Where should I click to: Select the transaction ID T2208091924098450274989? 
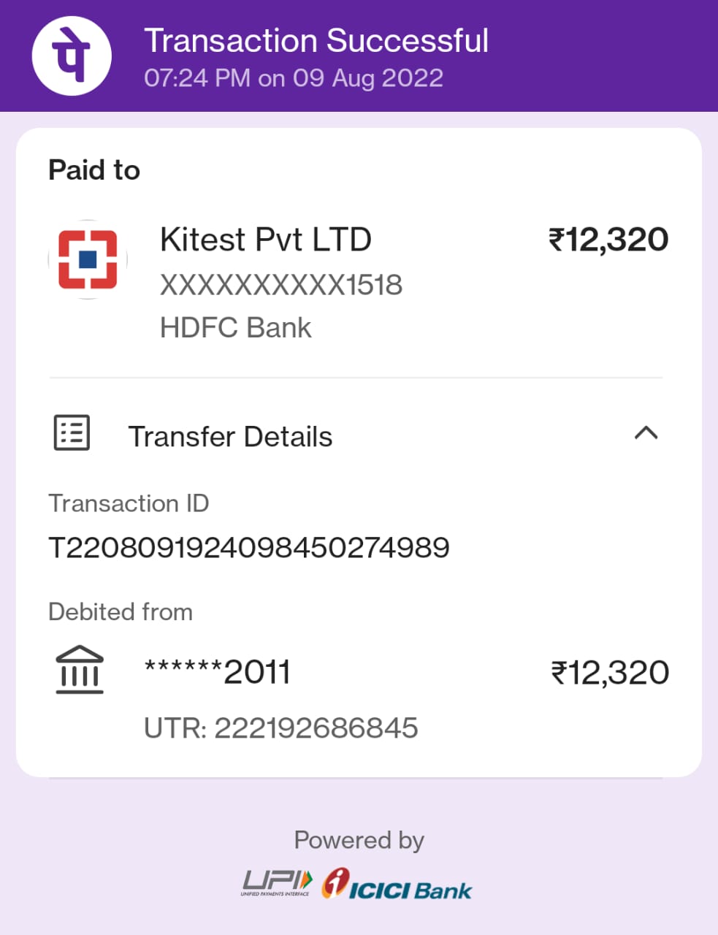coord(248,547)
